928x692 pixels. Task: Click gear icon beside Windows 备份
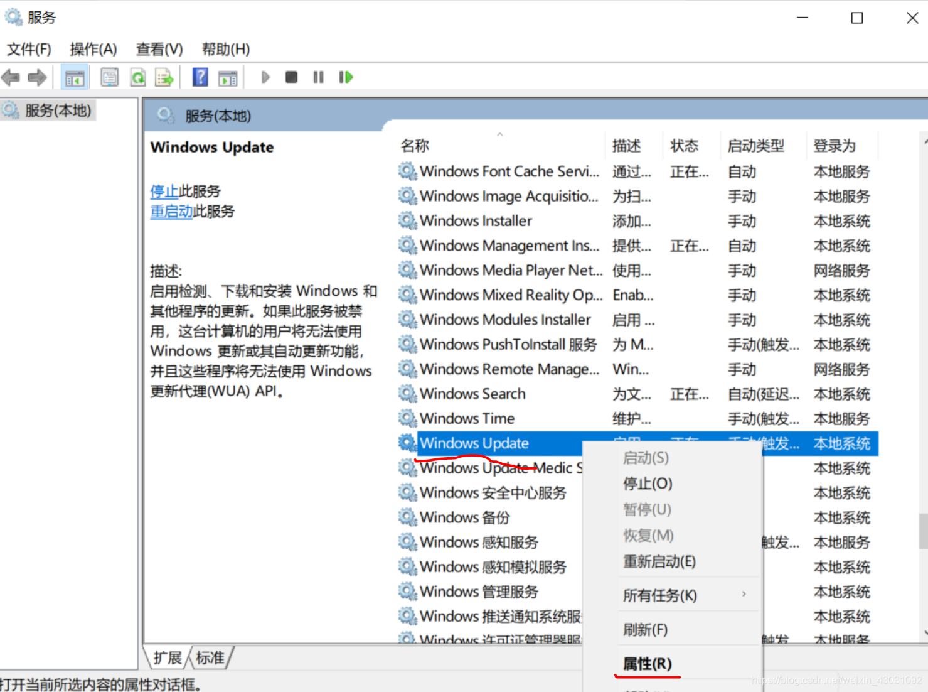(x=407, y=517)
